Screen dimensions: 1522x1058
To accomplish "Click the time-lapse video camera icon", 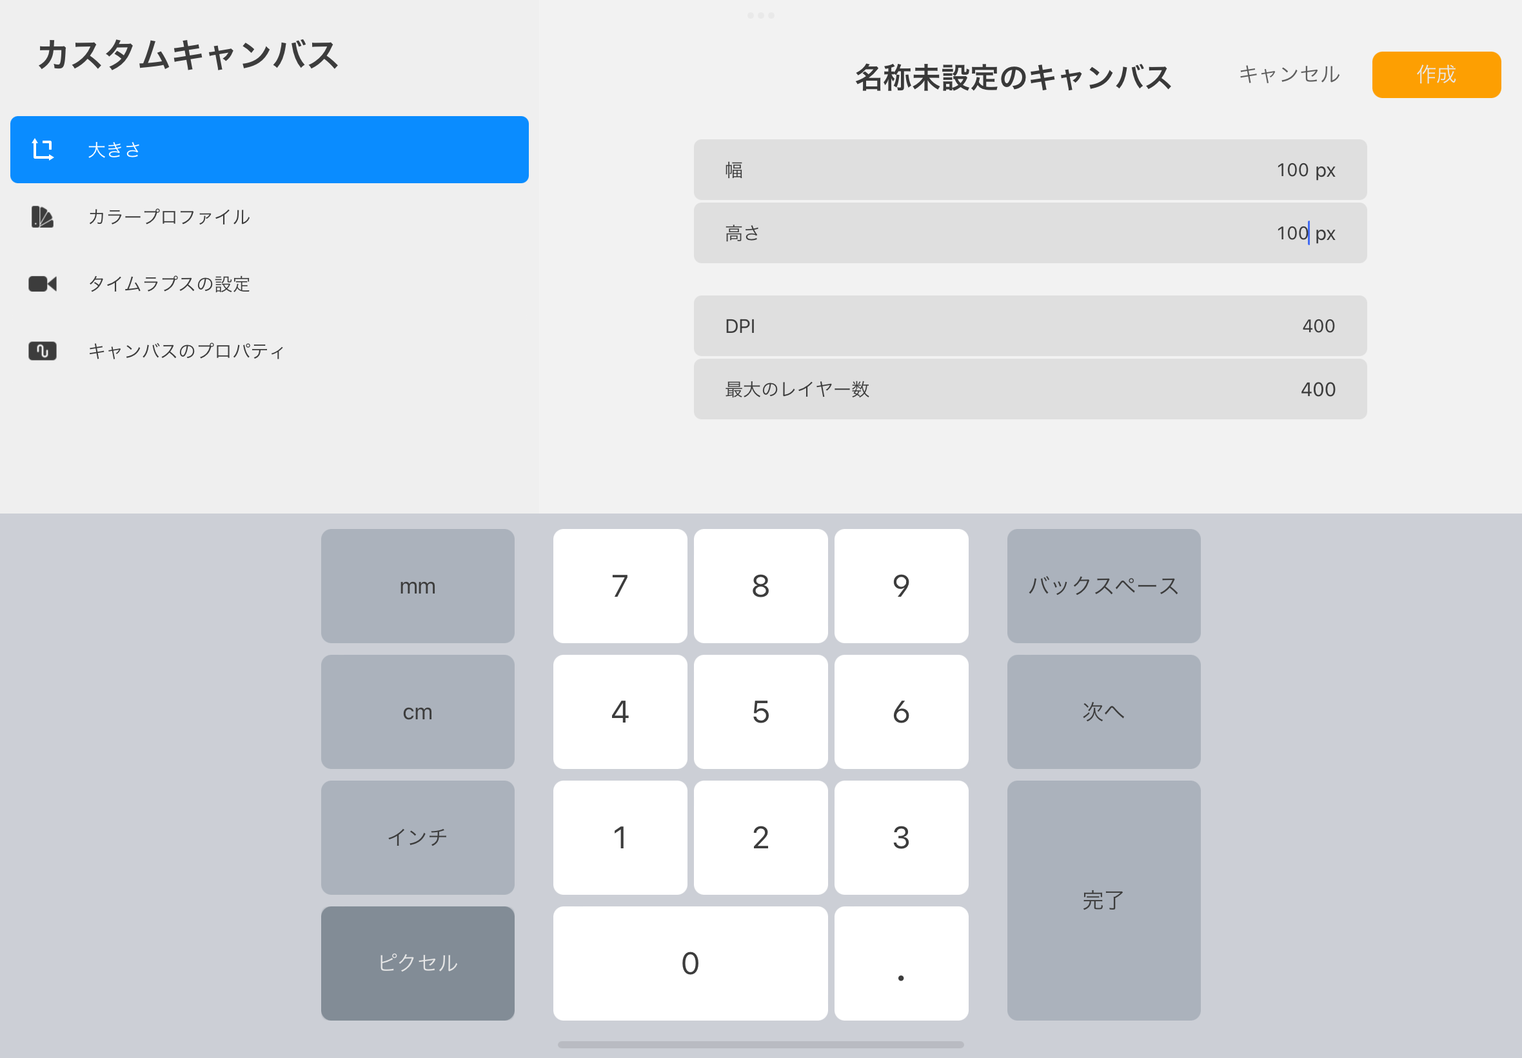I will tap(43, 284).
